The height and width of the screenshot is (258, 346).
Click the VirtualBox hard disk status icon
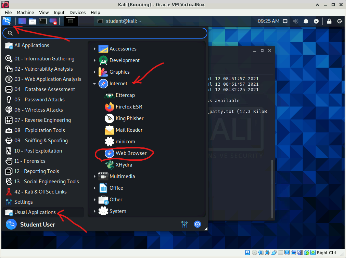click(247, 253)
